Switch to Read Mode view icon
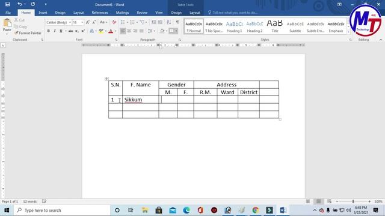Screen dimensions: 385x216 308,202
